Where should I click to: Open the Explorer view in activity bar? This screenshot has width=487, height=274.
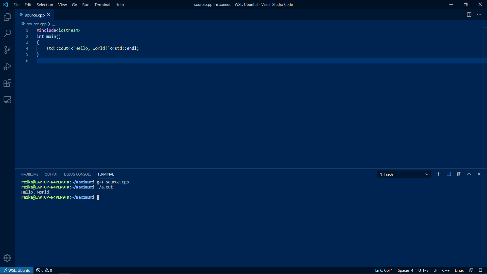[7, 17]
